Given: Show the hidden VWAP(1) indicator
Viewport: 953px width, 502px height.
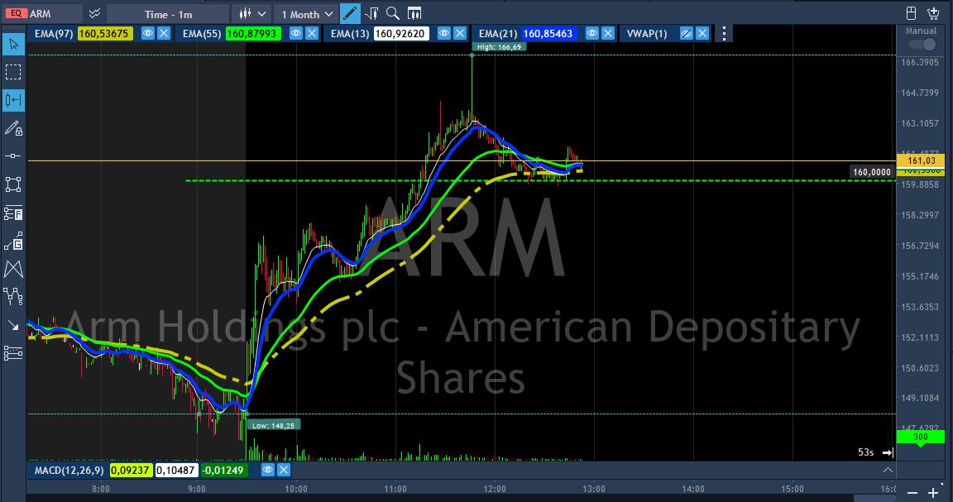Looking at the screenshot, I should [x=686, y=33].
